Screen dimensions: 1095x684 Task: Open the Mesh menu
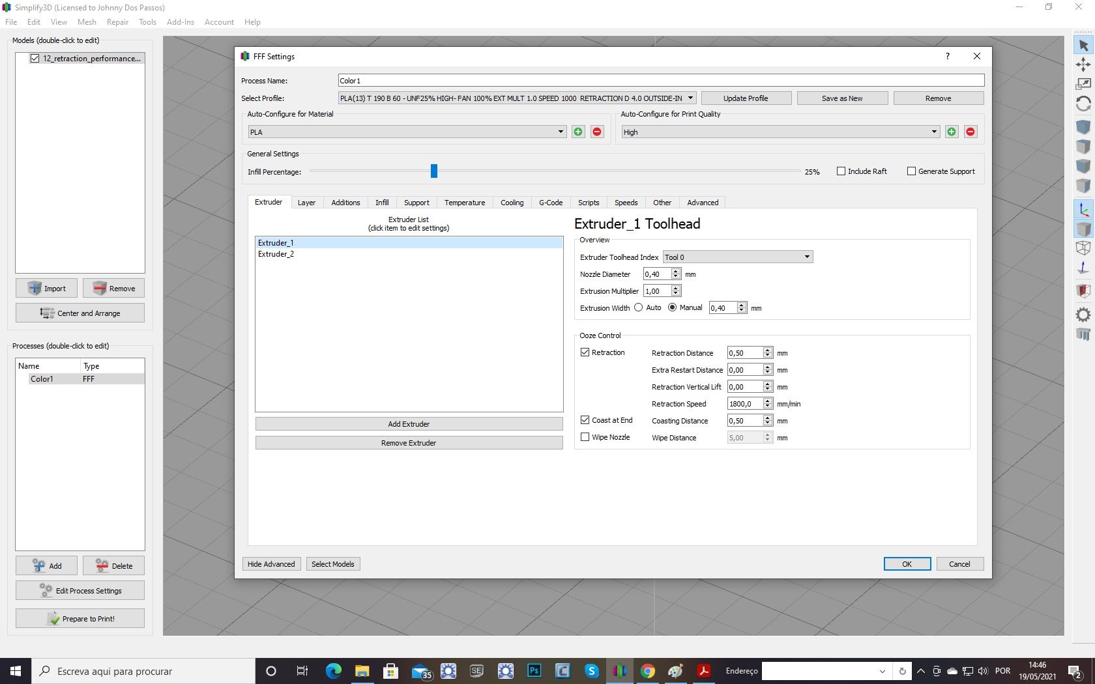87,21
